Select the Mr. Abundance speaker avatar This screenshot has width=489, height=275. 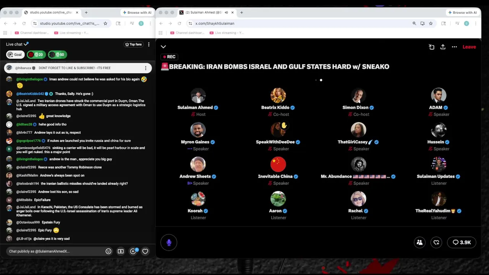[358, 165]
